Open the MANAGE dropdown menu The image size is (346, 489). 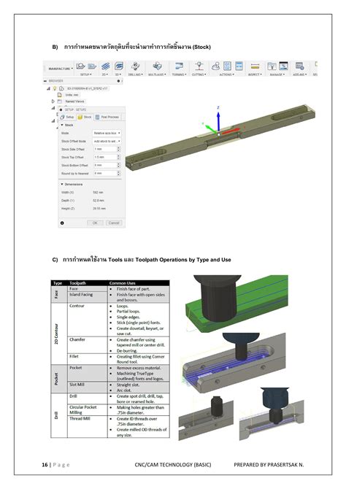(277, 75)
